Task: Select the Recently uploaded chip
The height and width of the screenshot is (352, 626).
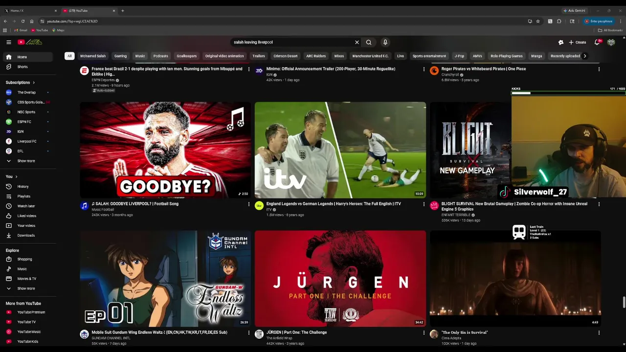Action: tap(565, 56)
